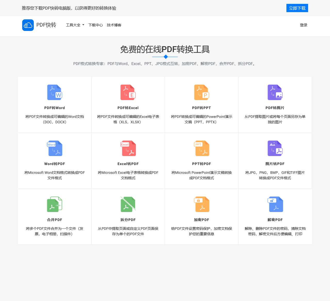Go to the 技术博客 menu item
Image resolution: width=330 pixels, height=301 pixels.
(114, 25)
